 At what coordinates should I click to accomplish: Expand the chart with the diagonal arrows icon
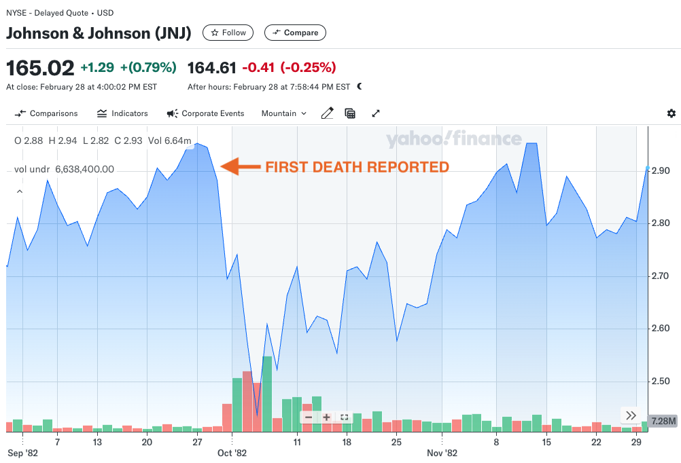tap(376, 113)
